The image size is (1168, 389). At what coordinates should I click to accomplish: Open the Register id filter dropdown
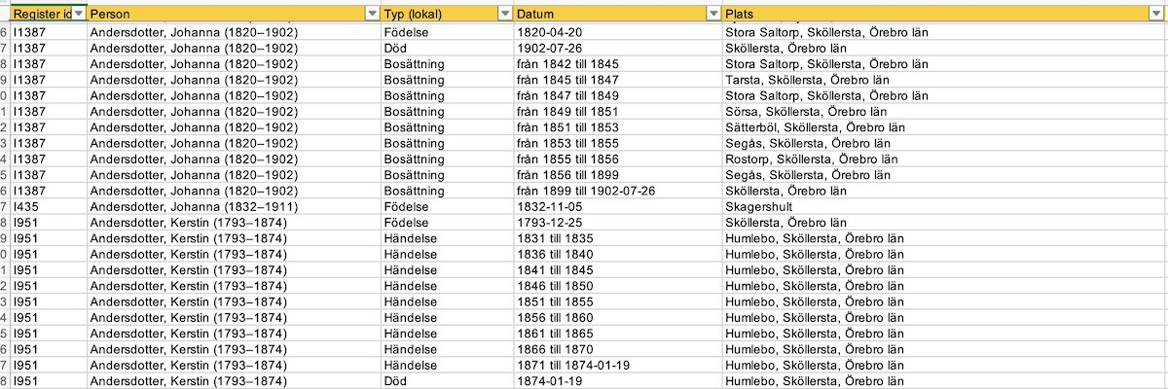pos(79,14)
